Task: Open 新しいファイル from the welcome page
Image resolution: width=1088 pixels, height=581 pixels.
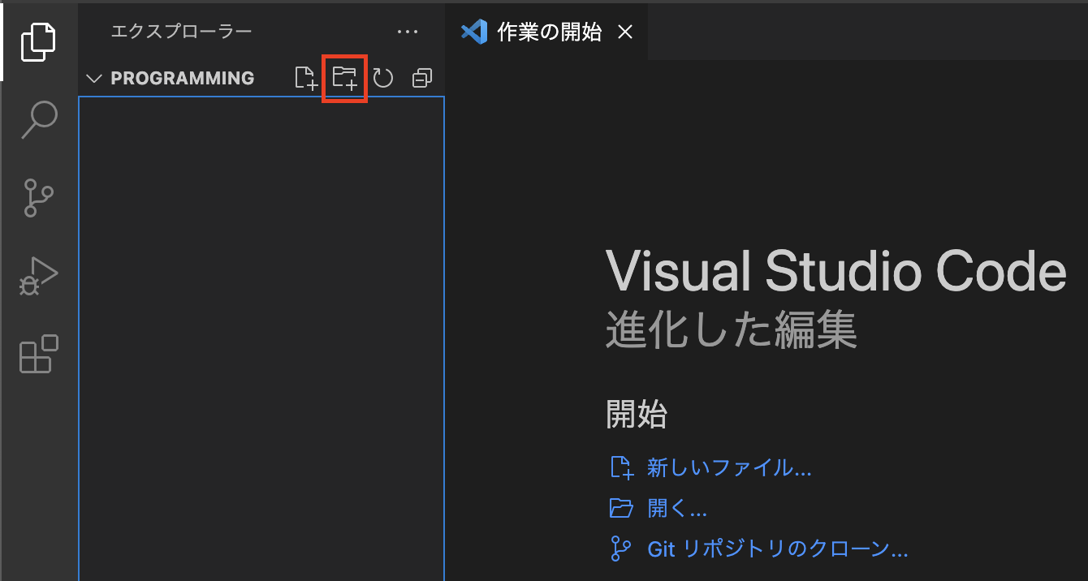Action: click(x=728, y=467)
